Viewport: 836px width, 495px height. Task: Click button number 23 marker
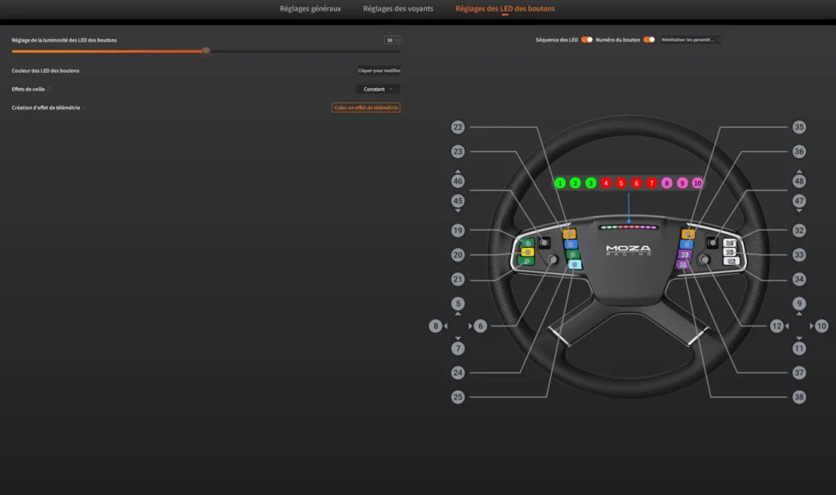458,152
